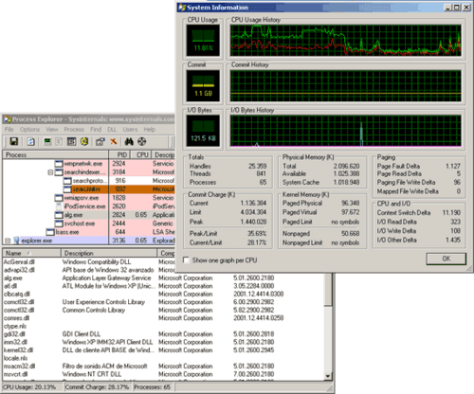Open the View menu
This screenshot has height=394, width=474.
[x=52, y=130]
